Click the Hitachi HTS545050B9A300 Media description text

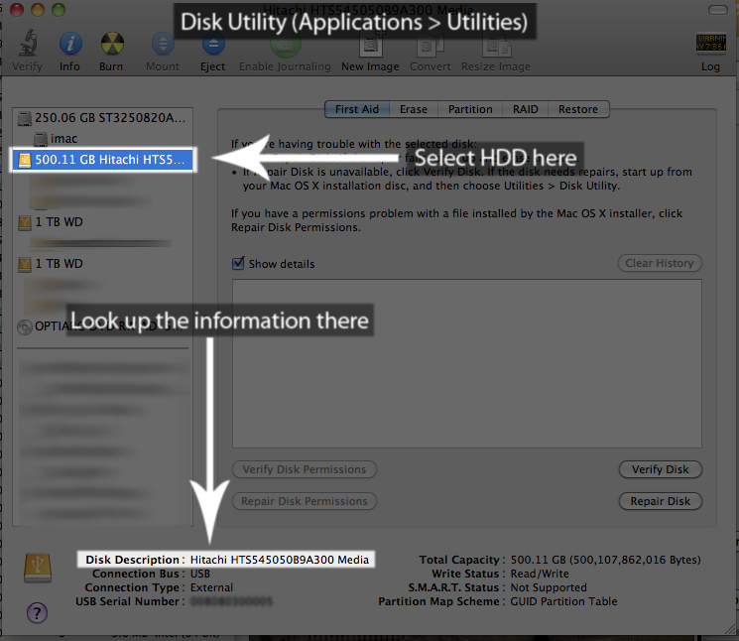pyautogui.click(x=280, y=560)
